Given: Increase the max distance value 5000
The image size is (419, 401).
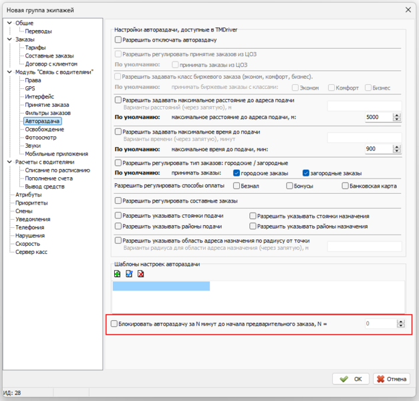Looking at the screenshot, I should [397, 114].
